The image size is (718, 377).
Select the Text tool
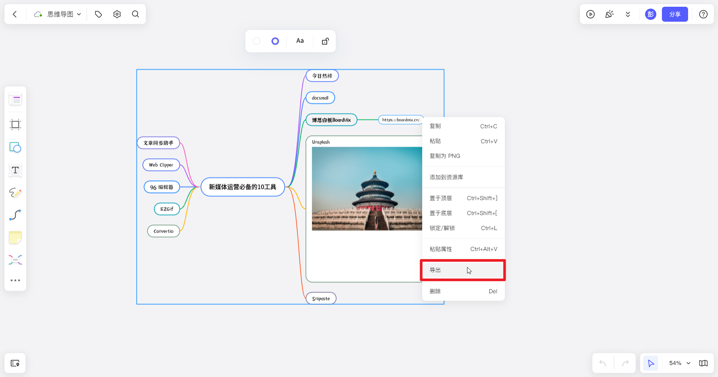(x=15, y=170)
